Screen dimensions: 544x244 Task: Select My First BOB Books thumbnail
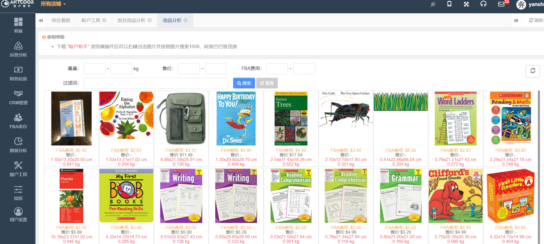coord(126,196)
